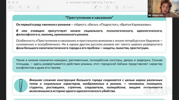This screenshot has height=100, width=179.
Task: Close the Preview window
Action: [x=9, y=2]
